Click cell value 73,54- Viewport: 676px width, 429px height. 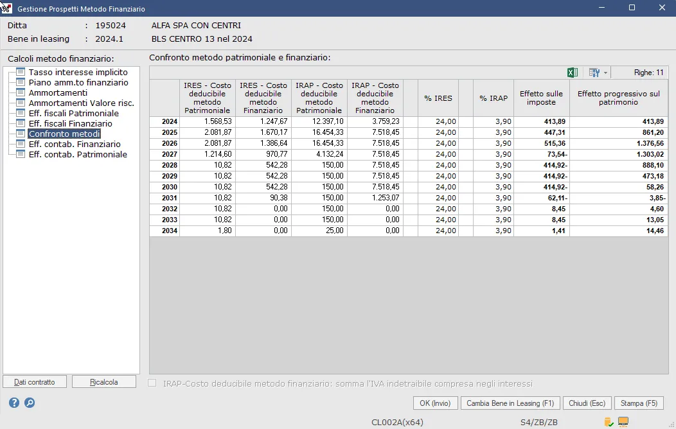pyautogui.click(x=542, y=154)
